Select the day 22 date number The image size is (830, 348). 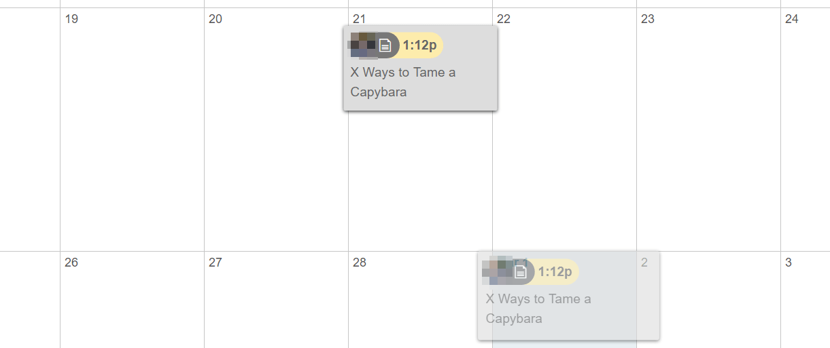(504, 19)
